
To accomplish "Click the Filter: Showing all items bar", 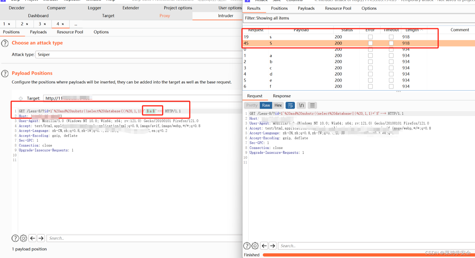I will click(x=359, y=18).
